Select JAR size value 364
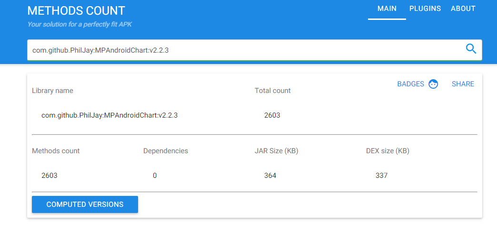 point(270,176)
